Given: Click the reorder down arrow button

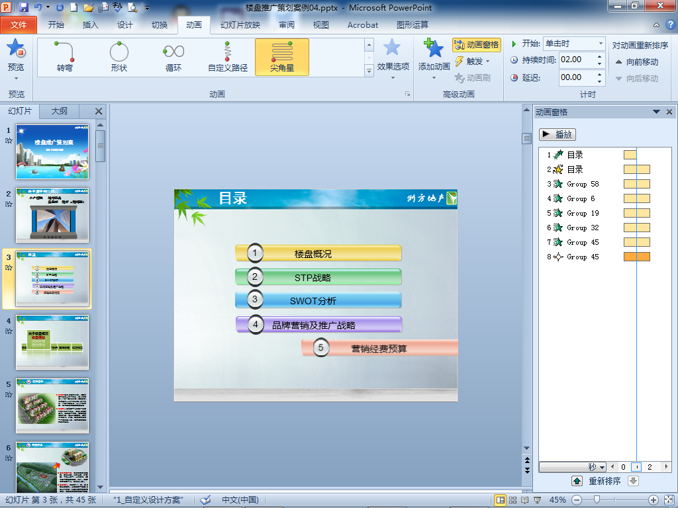Looking at the screenshot, I should tap(633, 481).
